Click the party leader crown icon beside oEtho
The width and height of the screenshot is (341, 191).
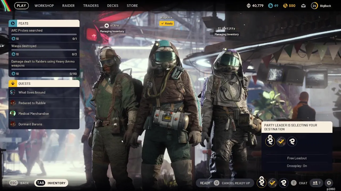[x=107, y=25]
